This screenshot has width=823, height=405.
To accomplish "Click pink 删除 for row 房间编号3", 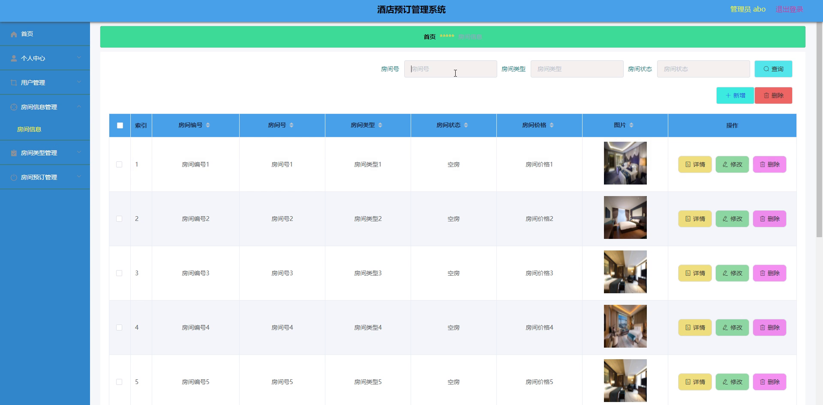I will pyautogui.click(x=769, y=273).
